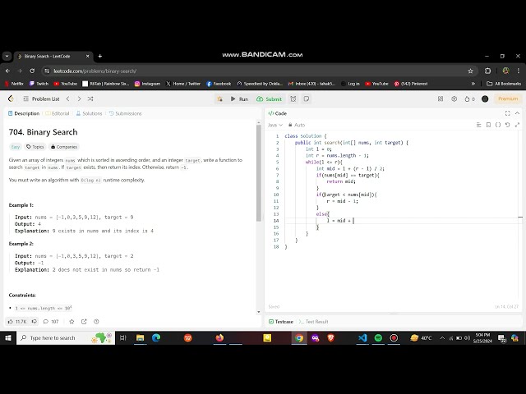Open the 107 comments
Viewport: 526px width, 394px height.
tap(51, 322)
